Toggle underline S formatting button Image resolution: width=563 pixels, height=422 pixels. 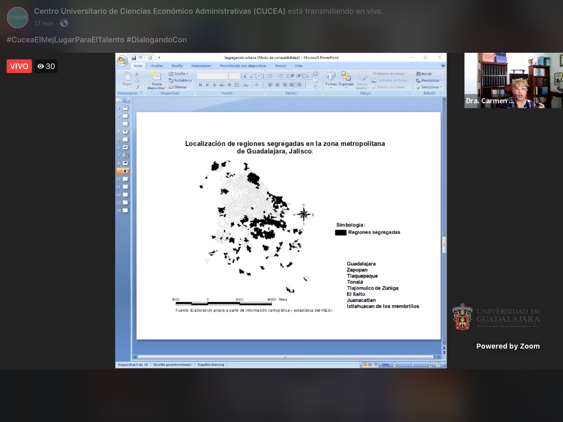pyautogui.click(x=214, y=85)
